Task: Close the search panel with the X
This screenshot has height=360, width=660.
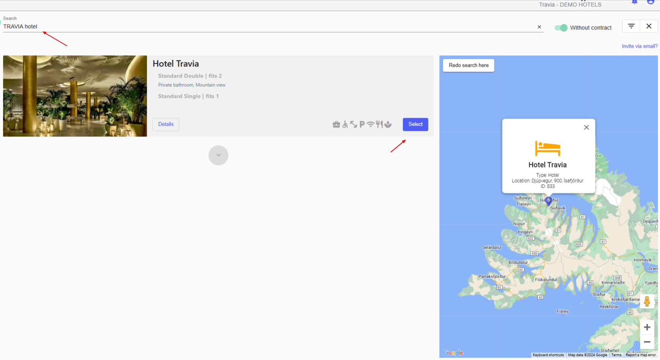Action: pyautogui.click(x=649, y=26)
